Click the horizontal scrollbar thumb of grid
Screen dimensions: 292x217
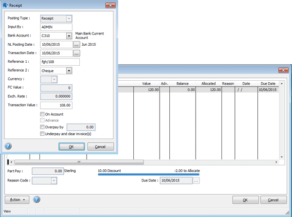[79, 162]
